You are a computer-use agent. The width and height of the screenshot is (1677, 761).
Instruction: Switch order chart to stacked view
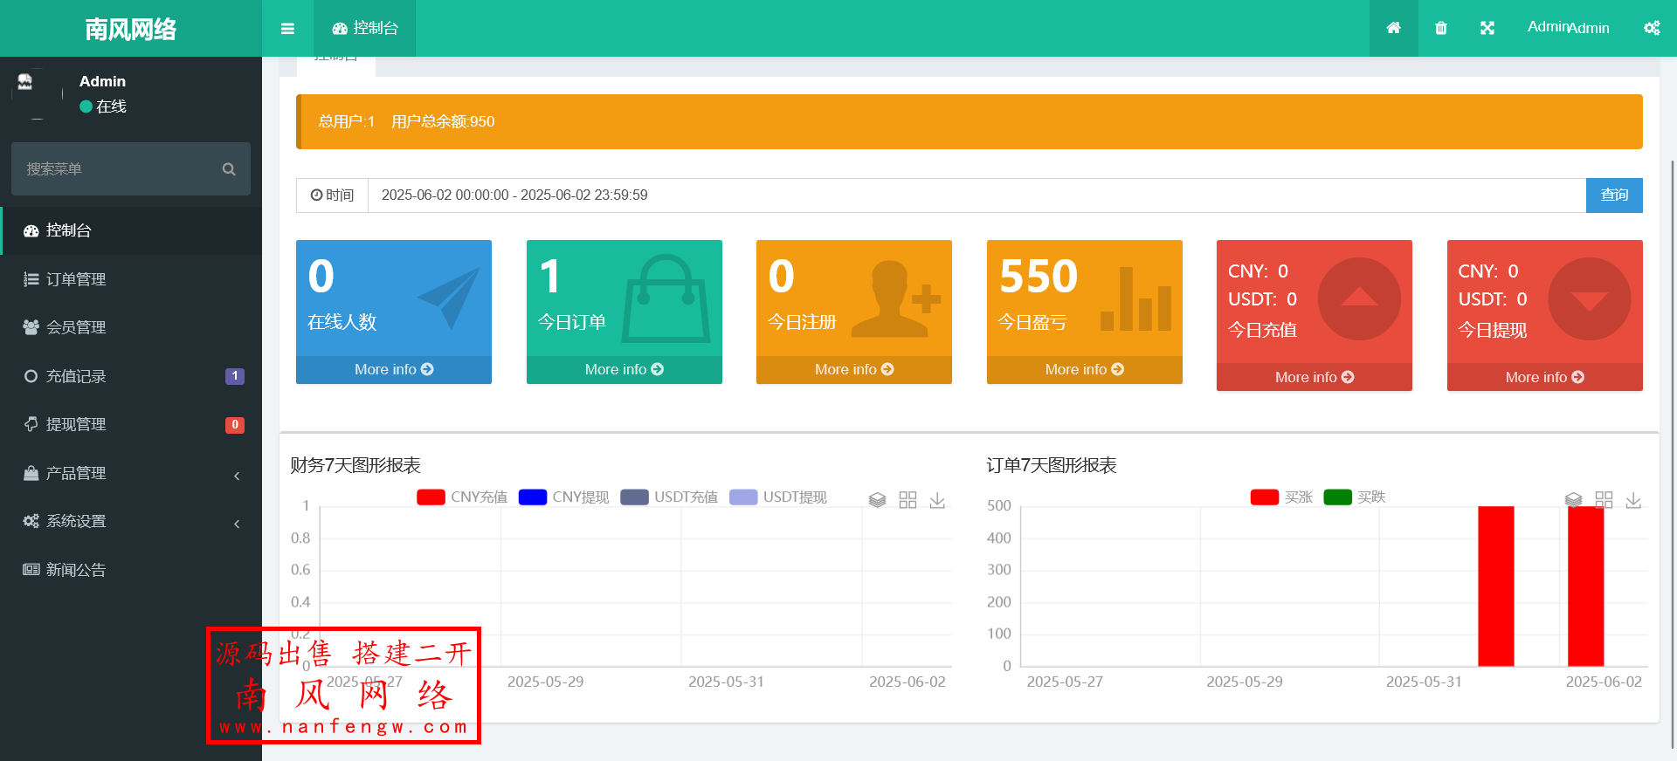1573,500
